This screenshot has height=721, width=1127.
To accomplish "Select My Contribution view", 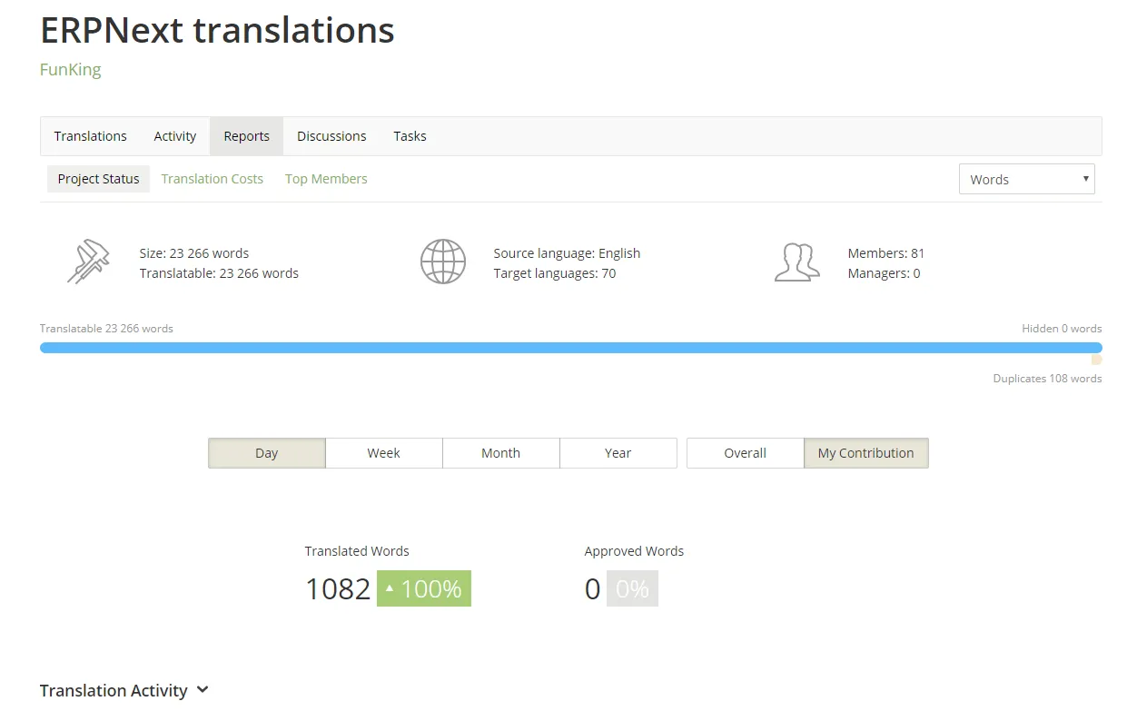I will point(866,453).
